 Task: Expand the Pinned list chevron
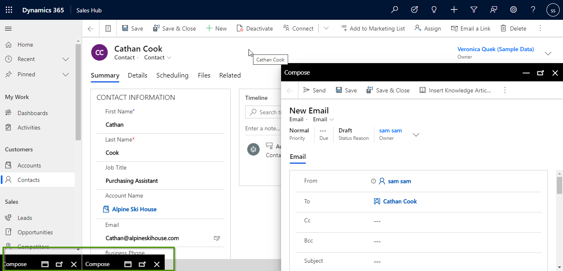(x=66, y=75)
